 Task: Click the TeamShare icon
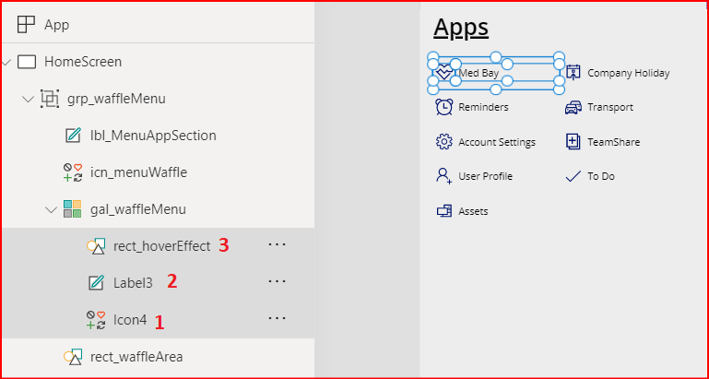click(x=573, y=142)
